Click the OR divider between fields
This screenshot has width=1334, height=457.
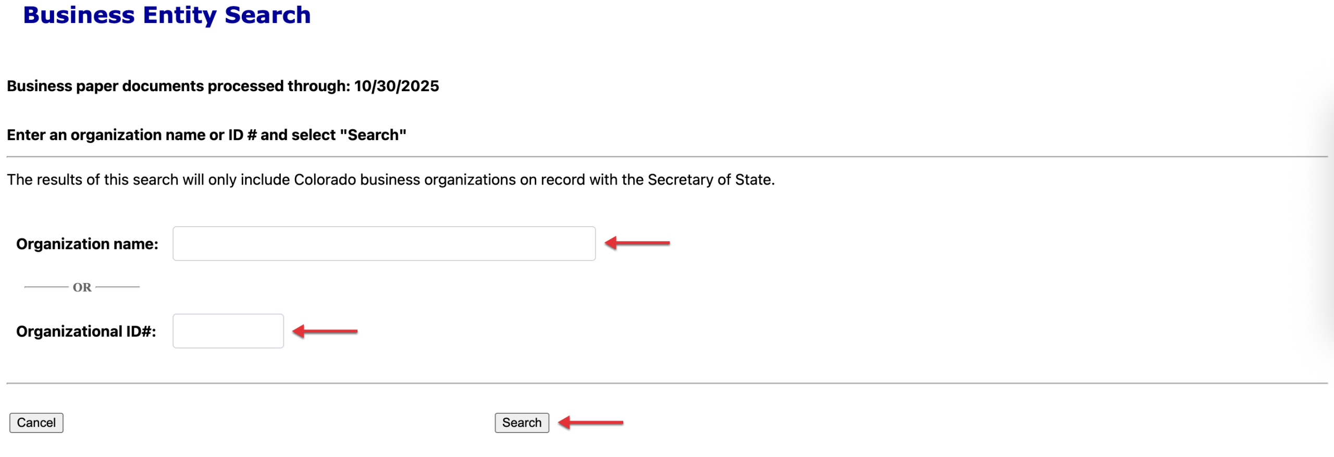82,287
